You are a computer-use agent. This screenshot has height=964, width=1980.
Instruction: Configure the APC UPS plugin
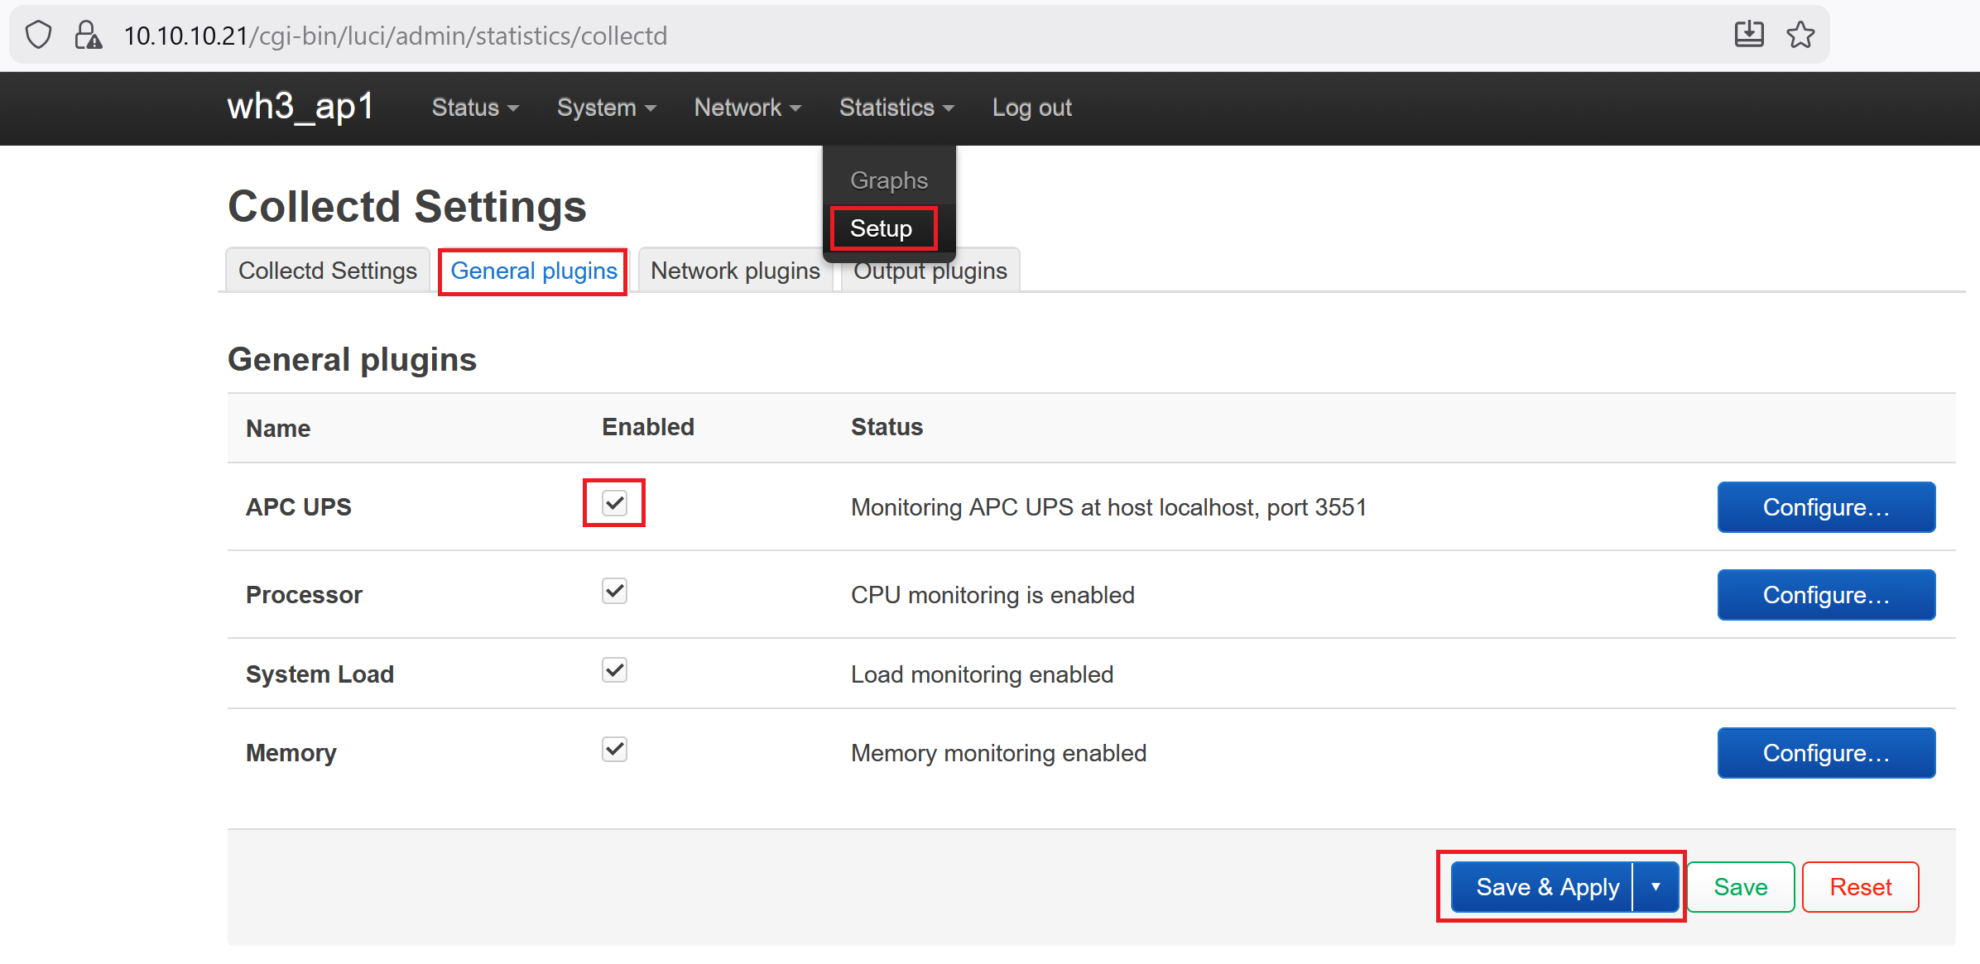(x=1826, y=507)
